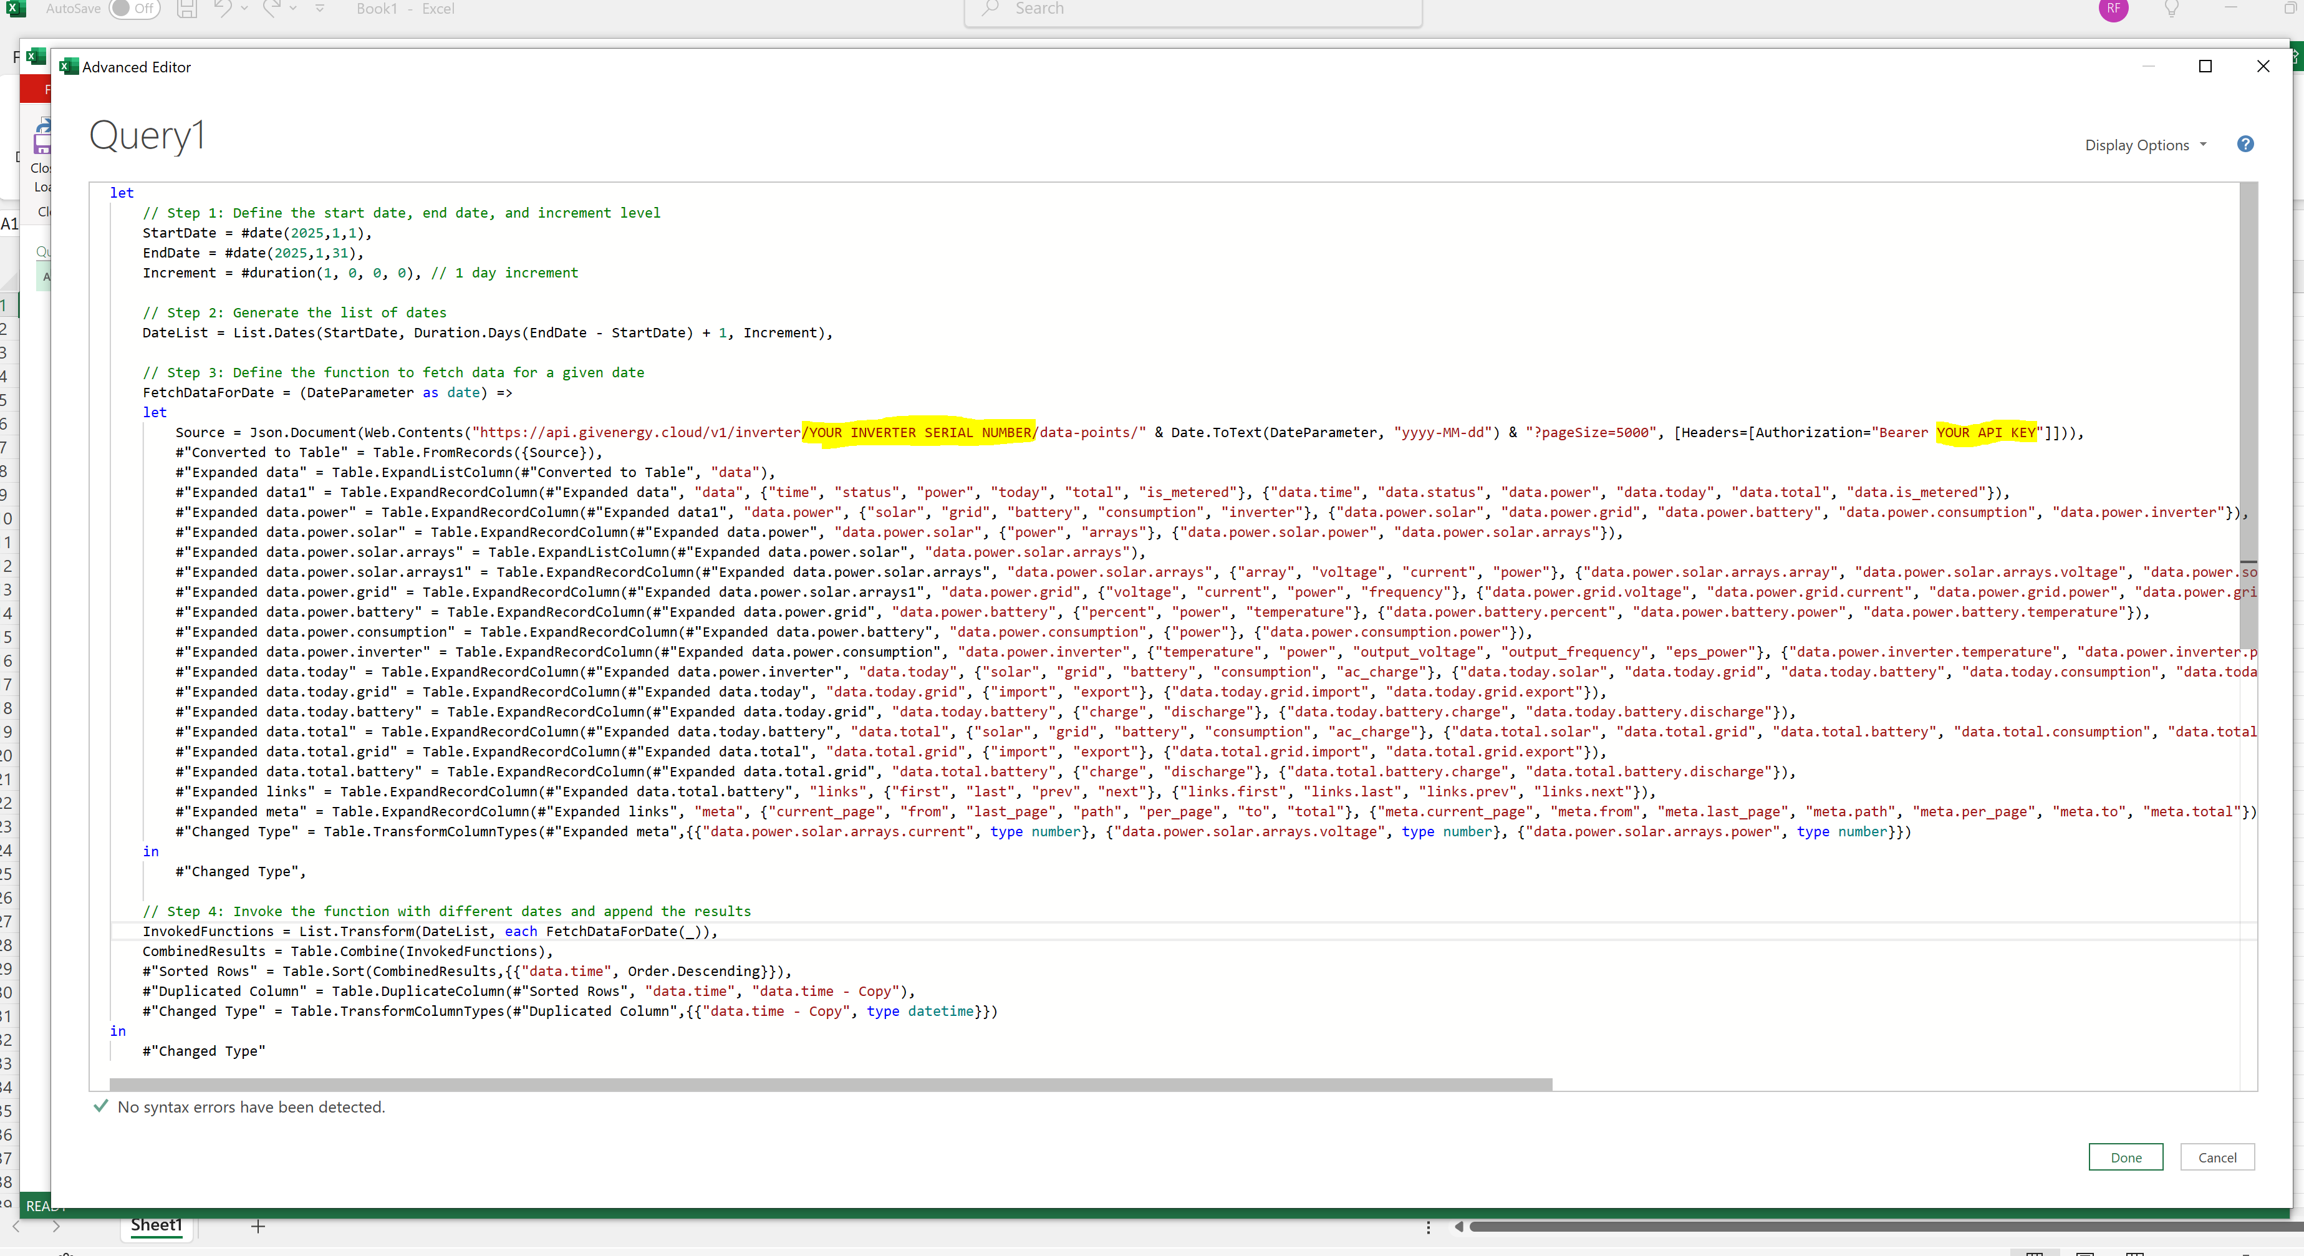2304x1256 pixels.
Task: Click the green checkmark syntax status icon
Action: [101, 1106]
